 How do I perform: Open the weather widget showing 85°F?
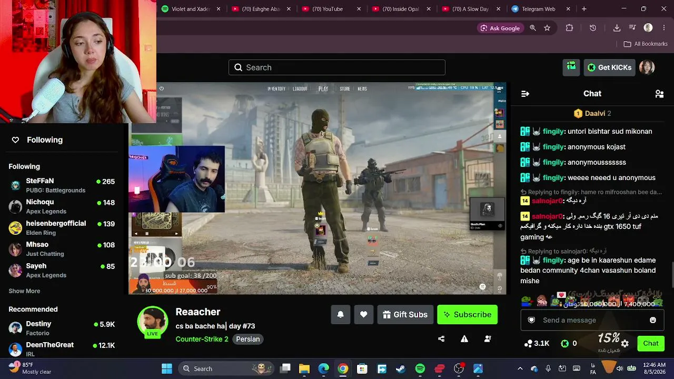[29, 368]
